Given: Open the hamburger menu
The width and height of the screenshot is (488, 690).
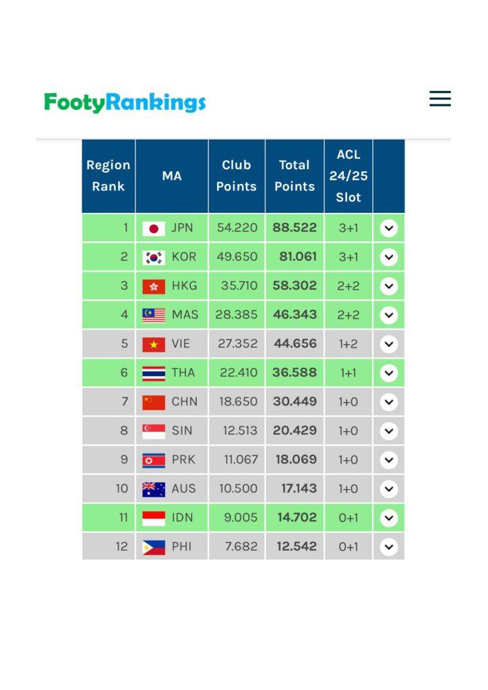Looking at the screenshot, I should point(440,98).
